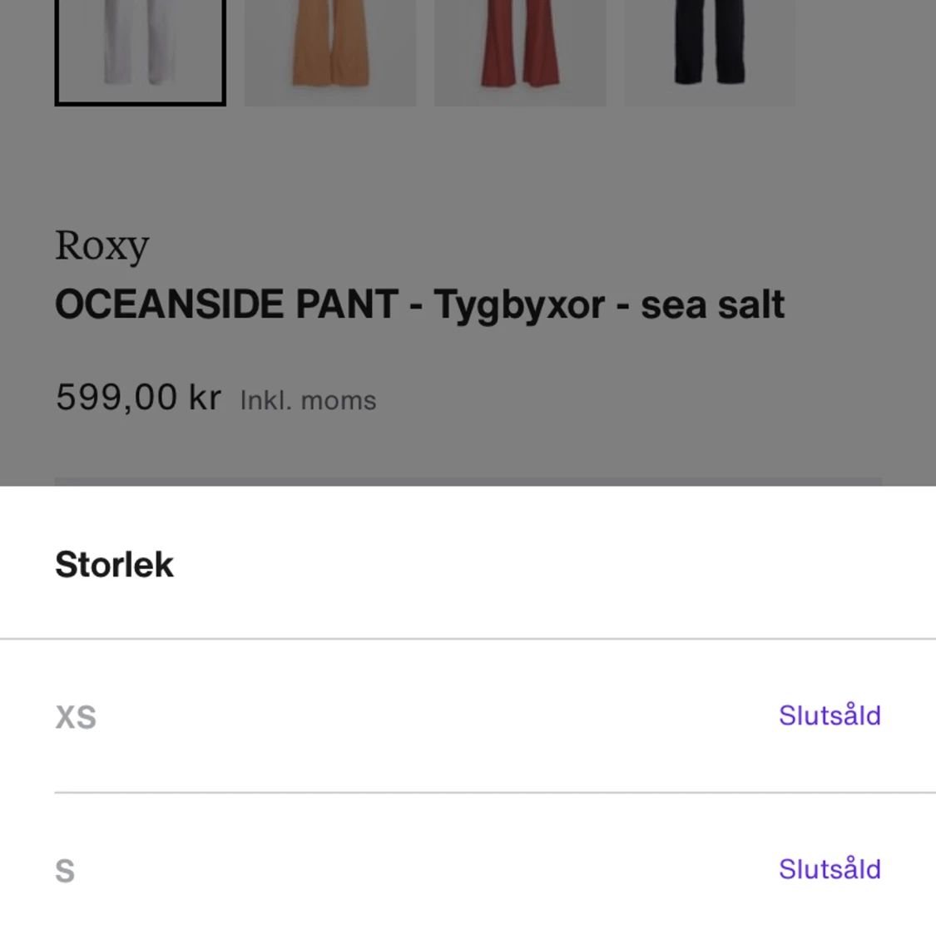Choose the orange pants color thumbnail

[330, 50]
